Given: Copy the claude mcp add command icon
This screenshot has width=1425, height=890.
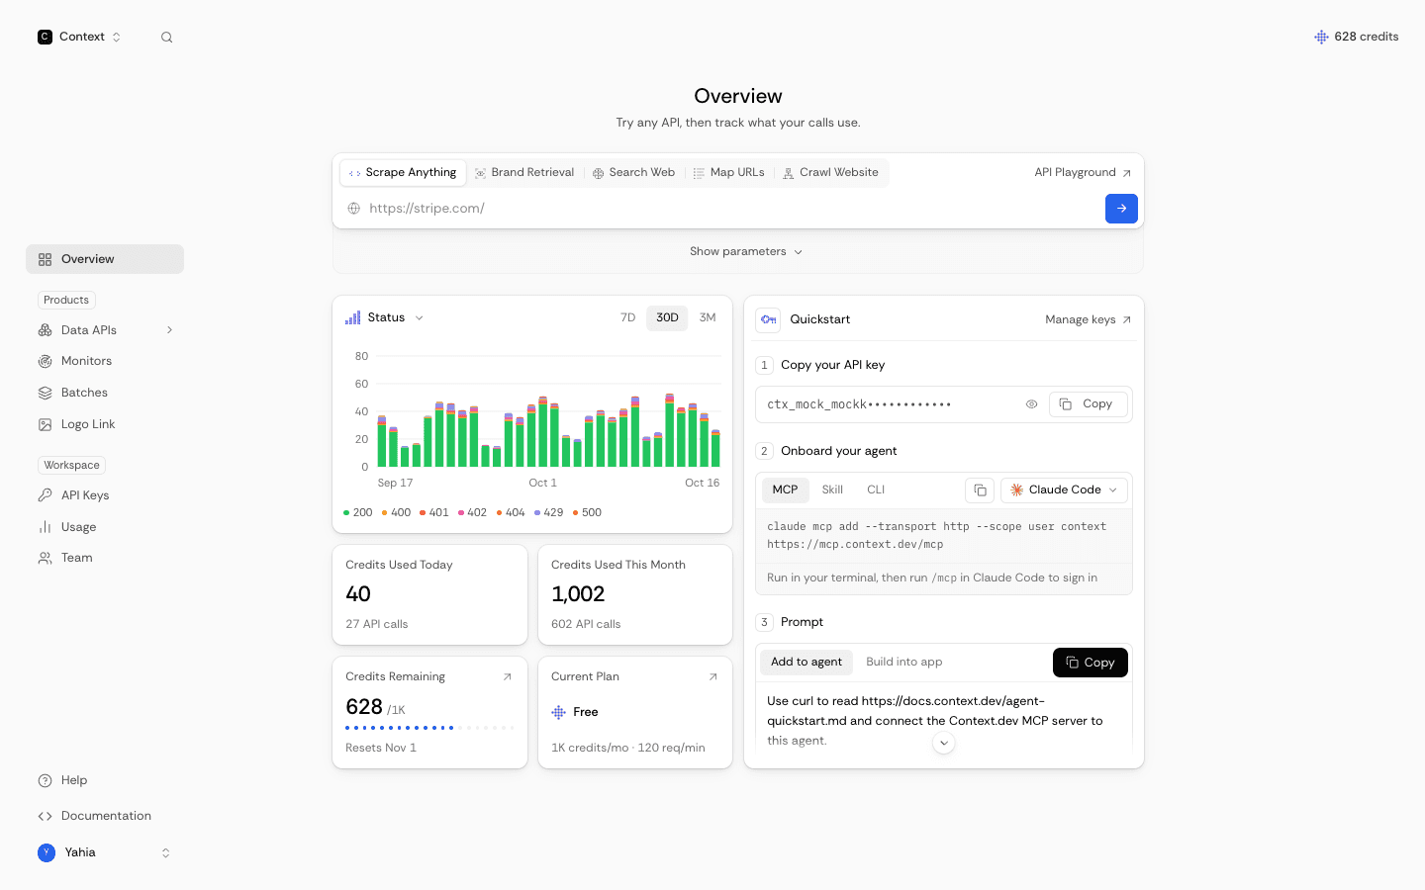Looking at the screenshot, I should pos(980,490).
